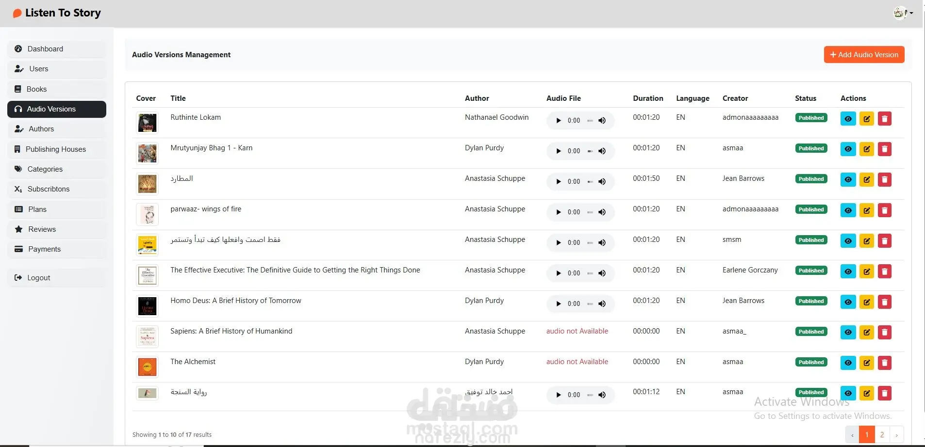925x447 pixels.
Task: Delete the Mrutyunjay Bhag 1 - Karn entry
Action: (x=885, y=149)
